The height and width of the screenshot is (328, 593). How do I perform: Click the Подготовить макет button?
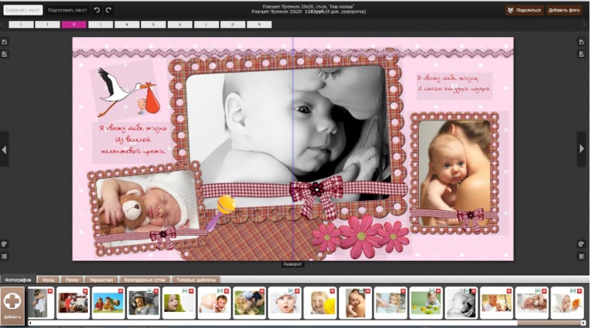tap(67, 10)
